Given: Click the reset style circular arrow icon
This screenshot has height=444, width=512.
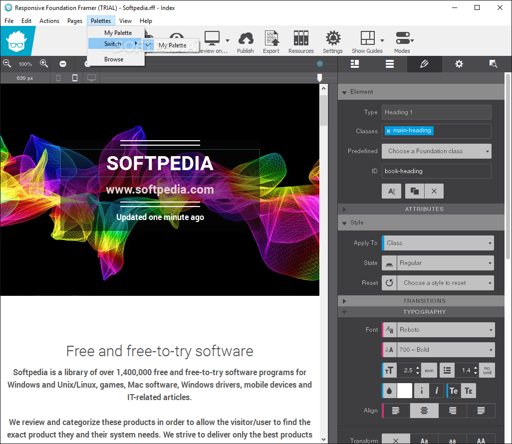Looking at the screenshot, I should 389,283.
